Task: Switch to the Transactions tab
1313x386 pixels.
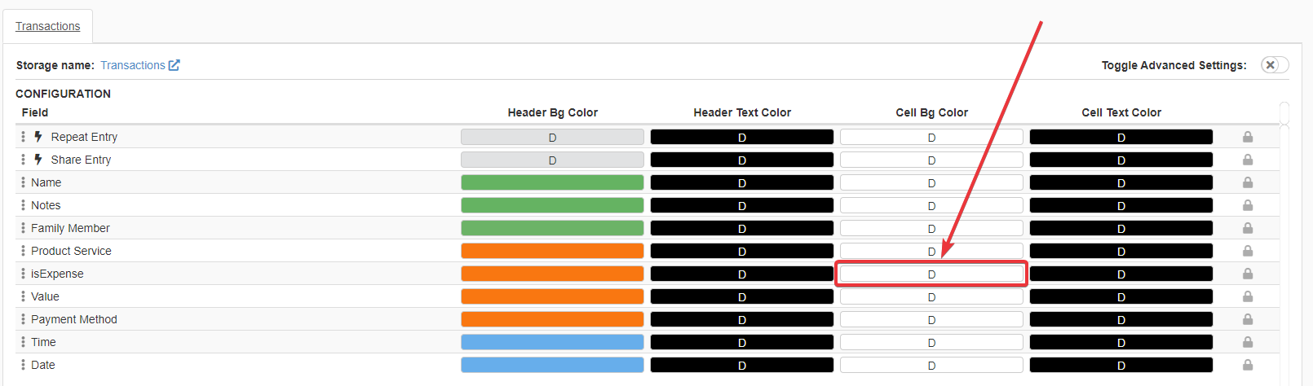Action: (x=48, y=26)
